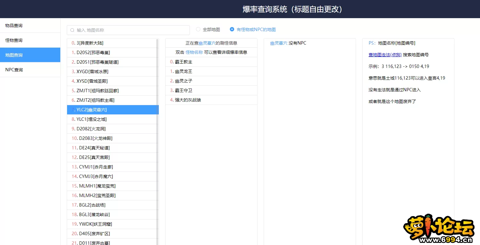Screen dimensions: 480x245
Task: Select map D405[废弃矿区]
Action: point(112,234)
